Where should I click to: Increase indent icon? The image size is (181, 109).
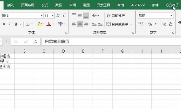pos(100,24)
